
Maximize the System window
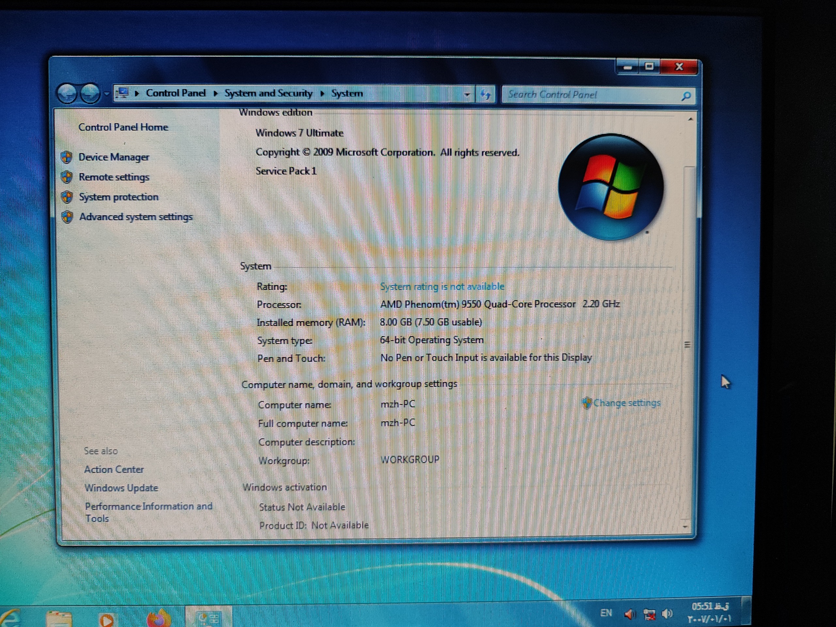coord(649,67)
